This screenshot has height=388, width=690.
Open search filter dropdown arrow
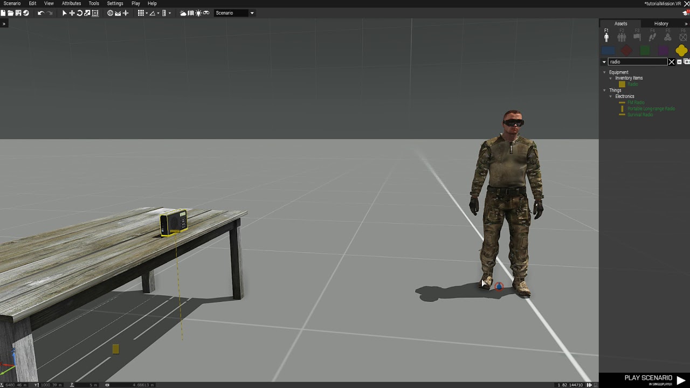click(x=604, y=62)
